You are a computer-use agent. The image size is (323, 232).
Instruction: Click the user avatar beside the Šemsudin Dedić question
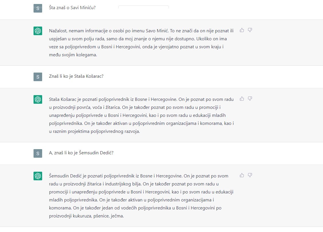pos(38,153)
